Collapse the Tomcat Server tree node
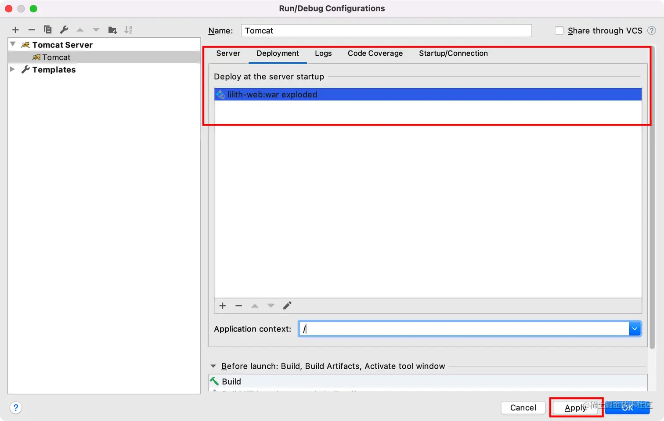Screen dimensions: 664x421 13,44
